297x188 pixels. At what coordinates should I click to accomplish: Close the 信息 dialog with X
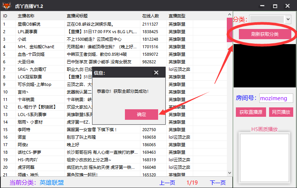coord(156,73)
